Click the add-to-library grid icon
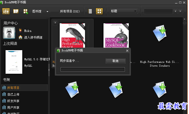189x114 pixels. pos(26,11)
